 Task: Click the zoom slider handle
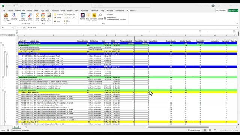click(x=225, y=130)
